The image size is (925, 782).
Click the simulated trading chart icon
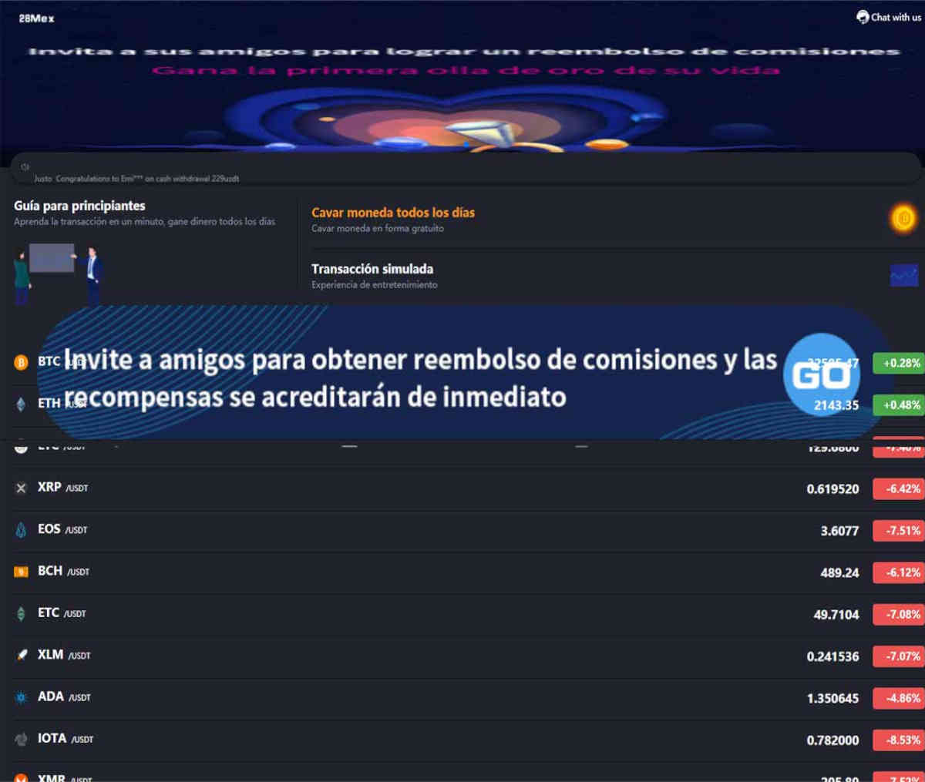pos(903,275)
